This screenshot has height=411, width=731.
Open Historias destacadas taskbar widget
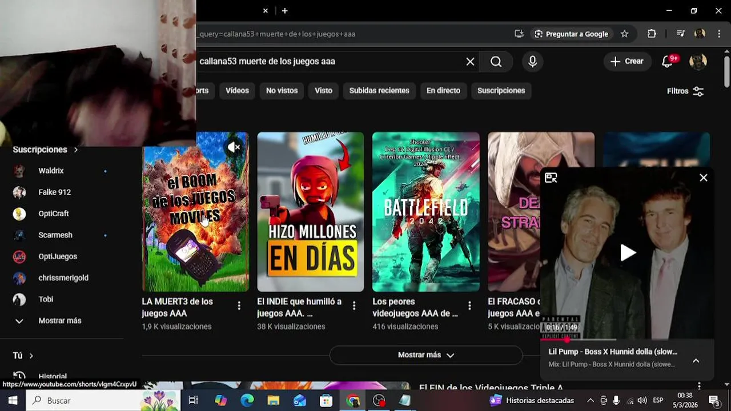tap(532, 401)
